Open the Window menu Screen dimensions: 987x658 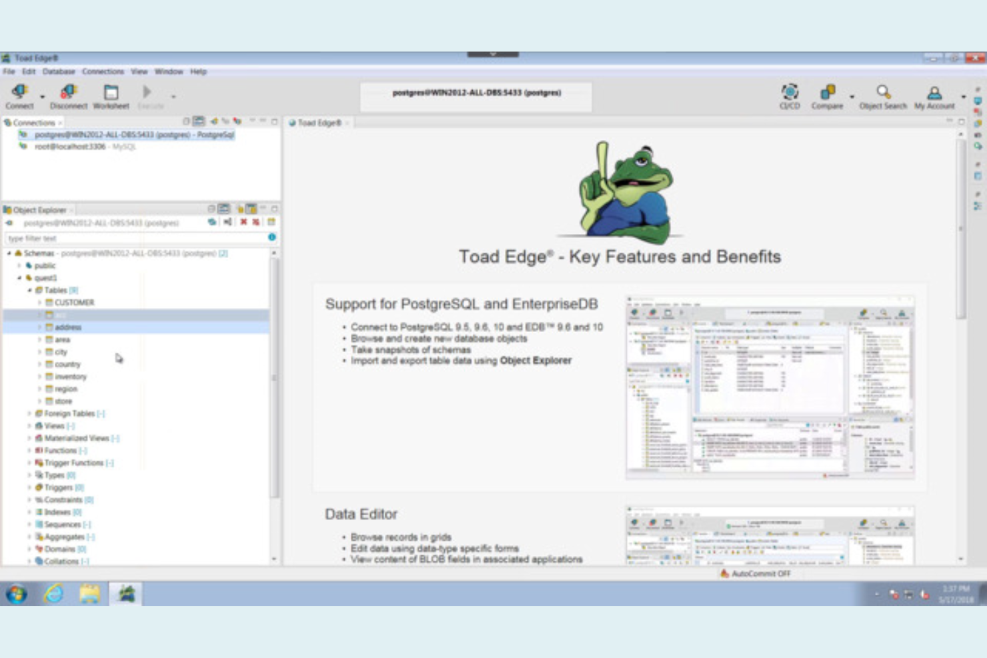pos(169,71)
